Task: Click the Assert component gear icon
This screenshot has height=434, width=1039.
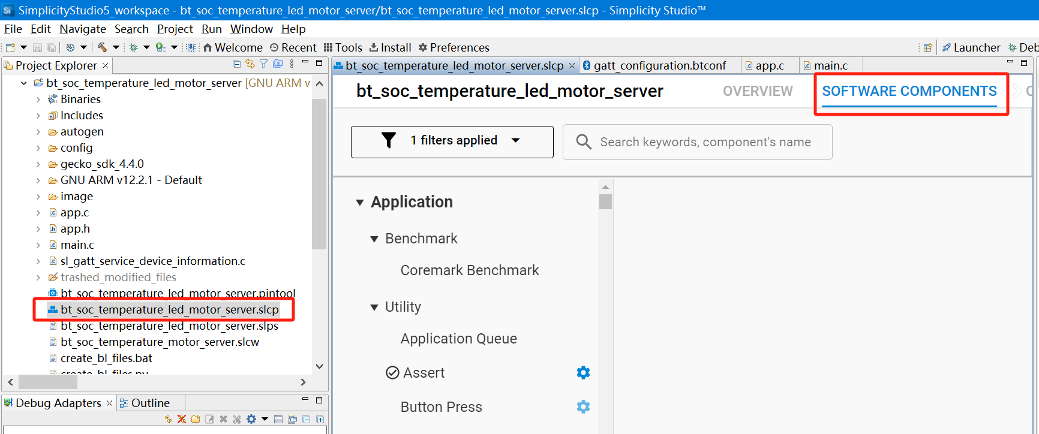Action: (x=583, y=373)
